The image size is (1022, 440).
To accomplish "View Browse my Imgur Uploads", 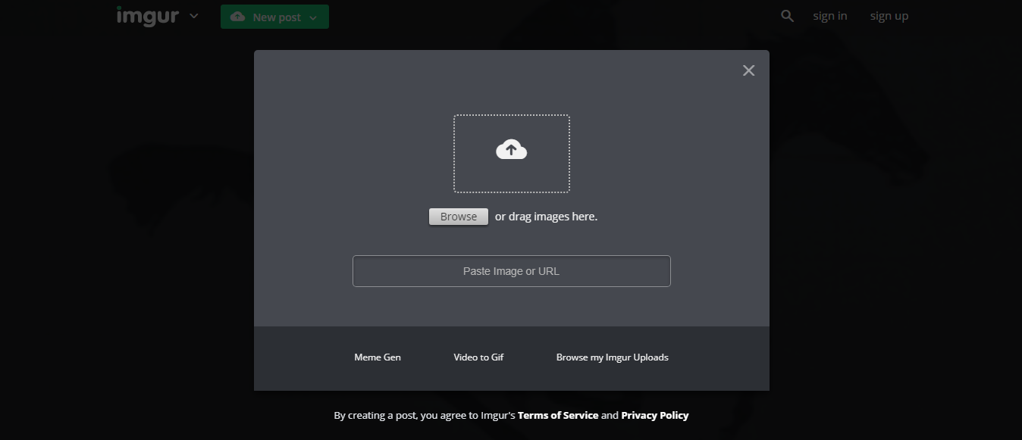I will tap(612, 357).
